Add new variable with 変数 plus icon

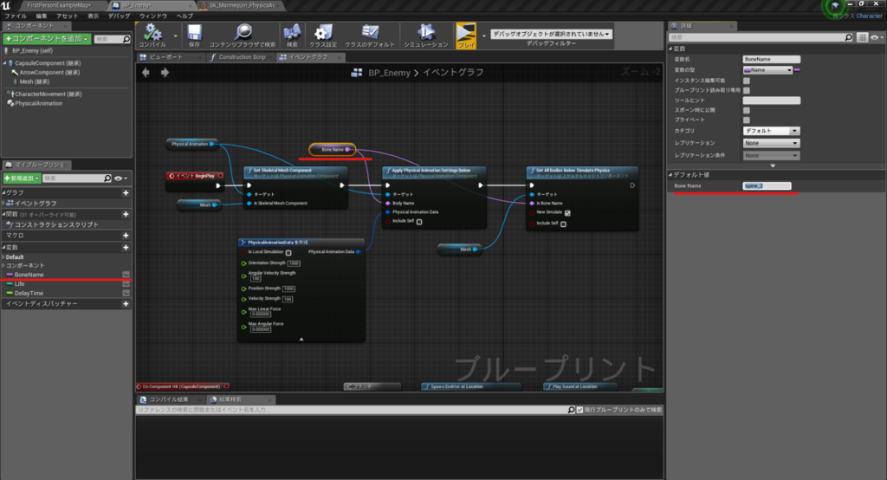click(126, 247)
